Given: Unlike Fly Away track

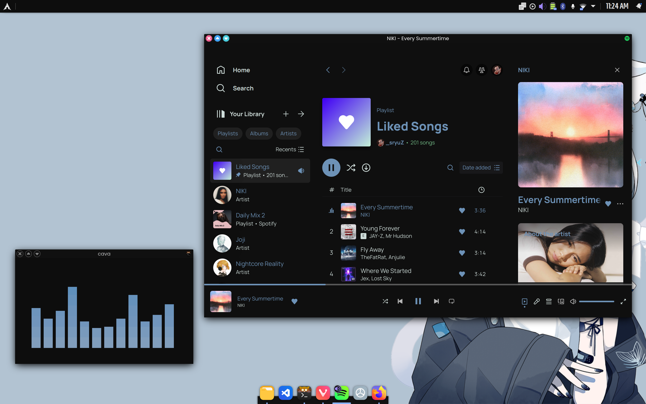Looking at the screenshot, I should tap(462, 253).
